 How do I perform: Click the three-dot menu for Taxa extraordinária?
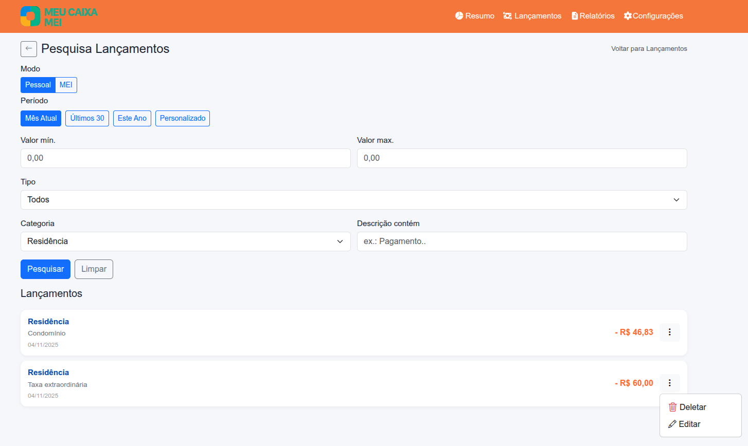click(669, 383)
